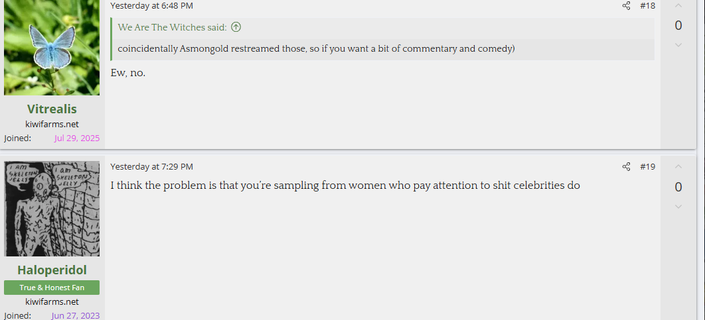Upvote post #19 with the up arrow

(678, 166)
